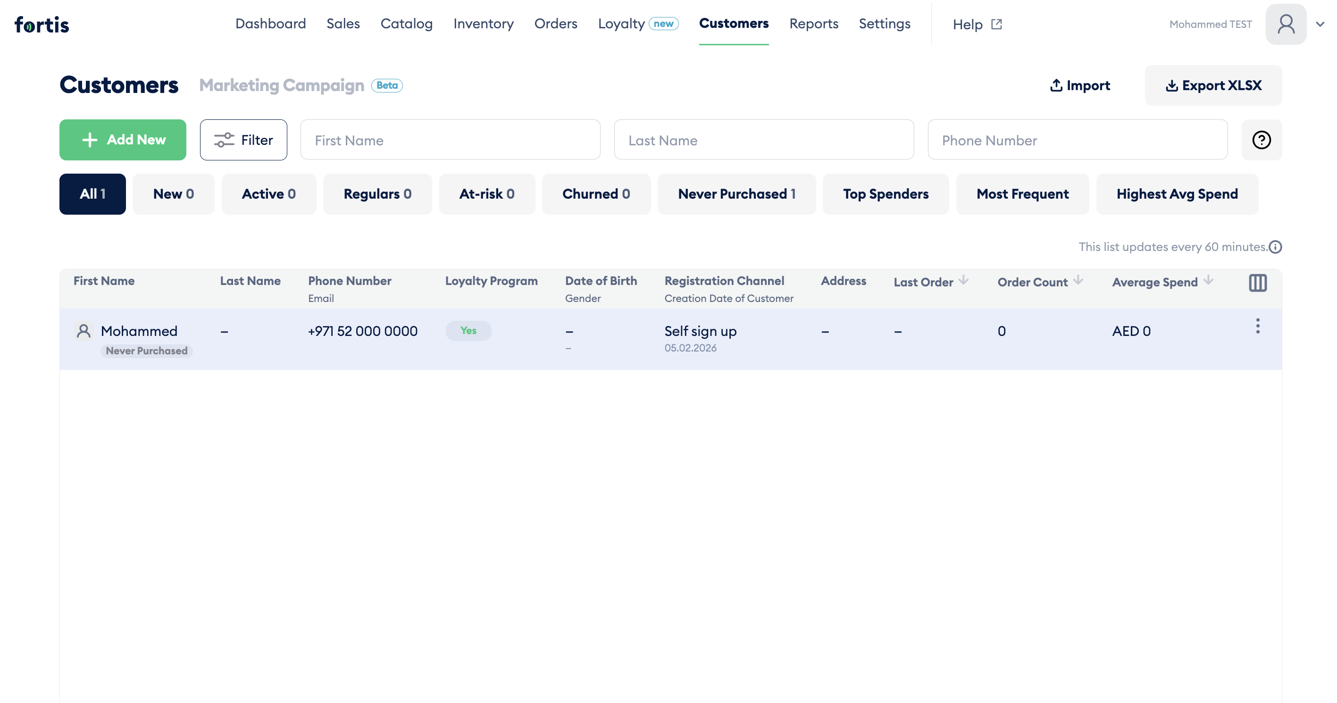Select the Customers heading tab

click(x=119, y=84)
